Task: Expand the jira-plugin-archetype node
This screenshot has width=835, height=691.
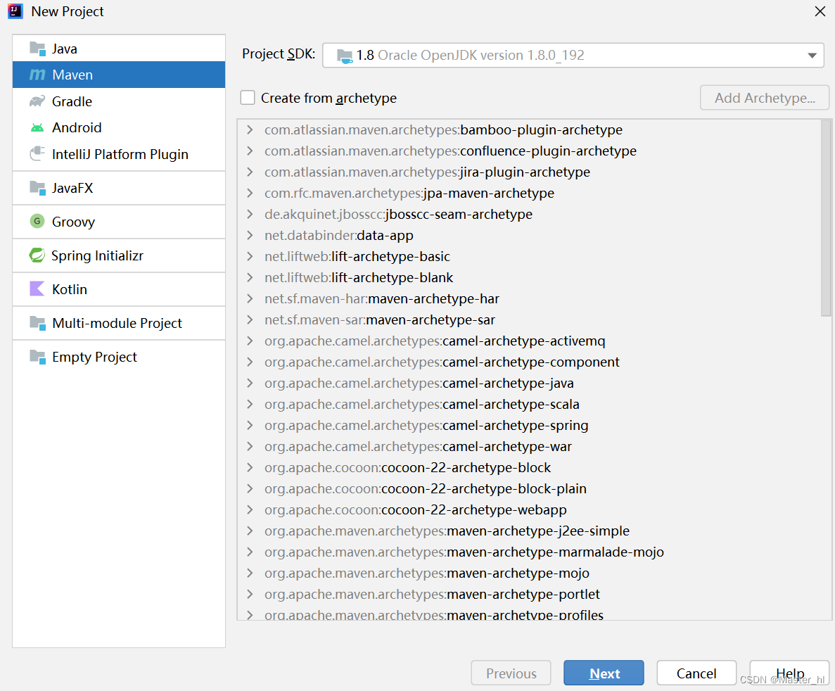Action: 250,172
